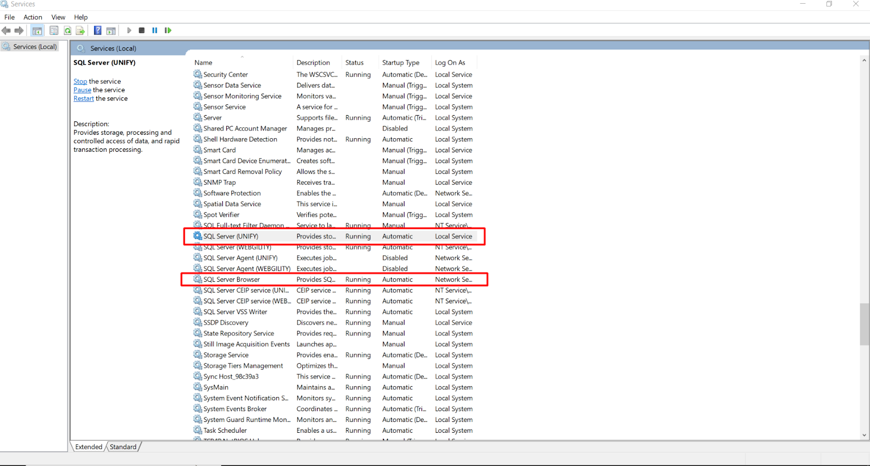Click the Restart Service toolbar icon
The image size is (870, 466).
[168, 30]
